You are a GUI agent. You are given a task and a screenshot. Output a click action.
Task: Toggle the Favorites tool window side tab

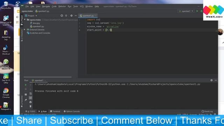(22, 101)
